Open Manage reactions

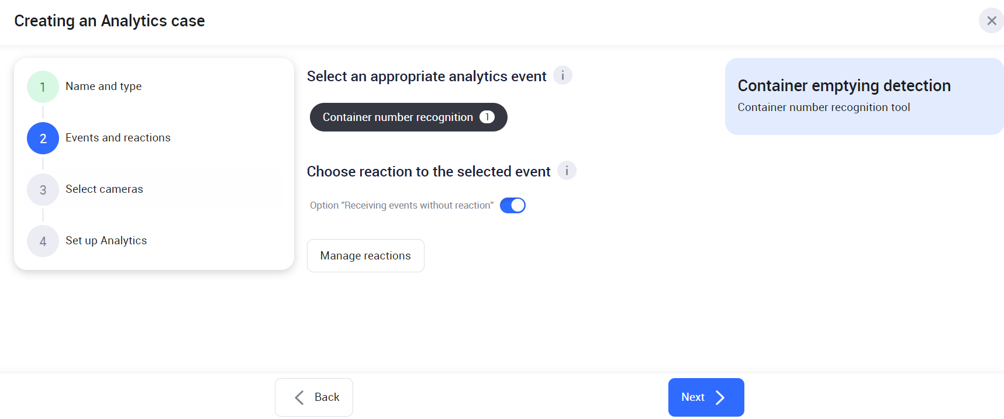365,255
